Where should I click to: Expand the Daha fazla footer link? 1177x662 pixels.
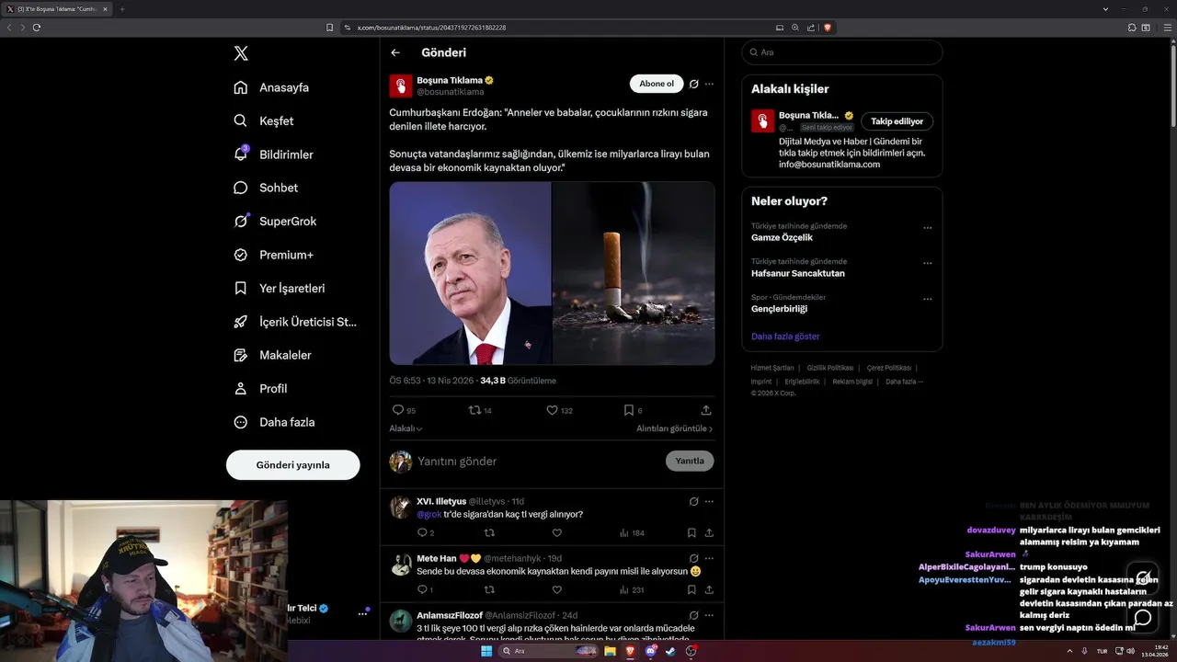[x=904, y=382]
